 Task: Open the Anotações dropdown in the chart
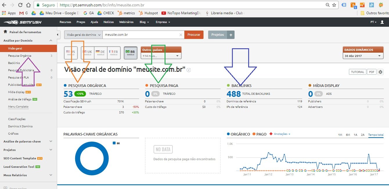282,134
